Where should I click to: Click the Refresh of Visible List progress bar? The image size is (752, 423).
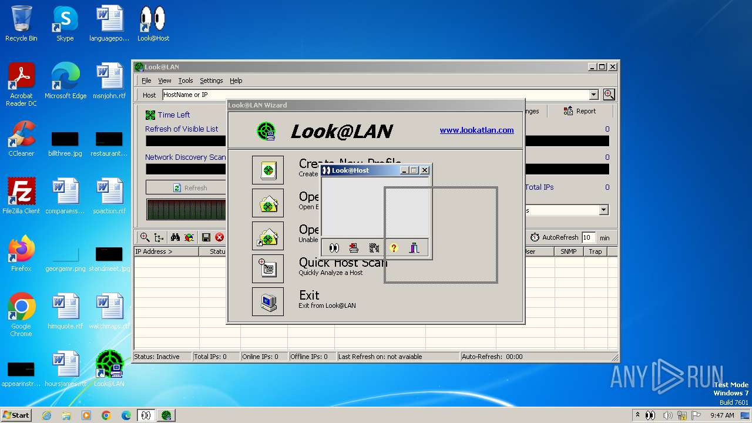[186, 141]
